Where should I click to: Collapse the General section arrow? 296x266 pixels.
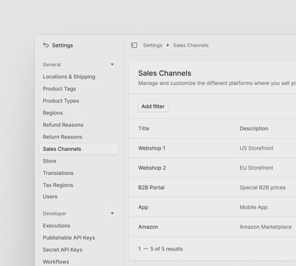[x=112, y=65]
